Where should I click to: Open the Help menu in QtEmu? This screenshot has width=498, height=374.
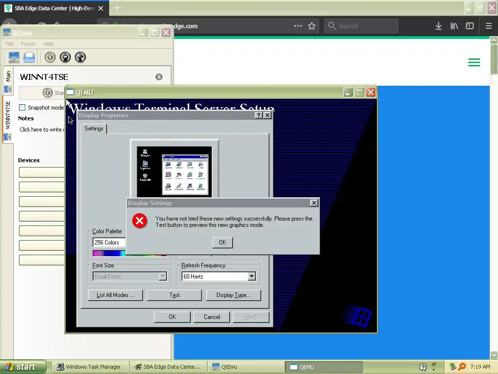(x=48, y=44)
